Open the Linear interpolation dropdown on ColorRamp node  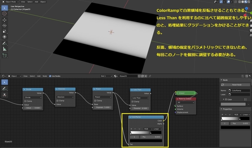tap(157, 129)
